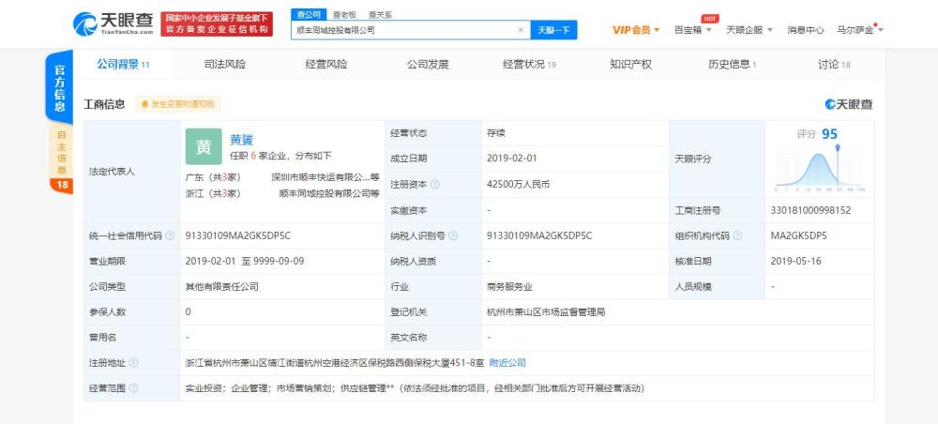Open the 经营状况 tab
This screenshot has width=938, height=424.
tap(529, 65)
